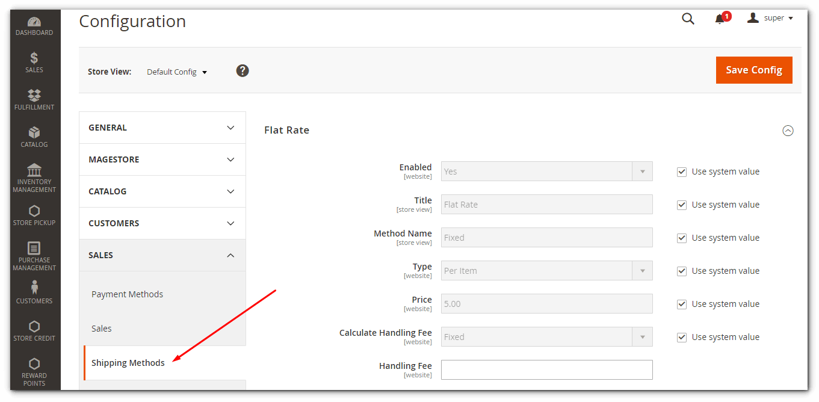Select the Payment Methods menu item
The image size is (819, 402).
(x=128, y=294)
